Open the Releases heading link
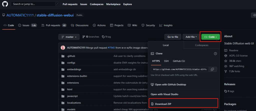The width and height of the screenshot is (256, 111). [x=230, y=84]
